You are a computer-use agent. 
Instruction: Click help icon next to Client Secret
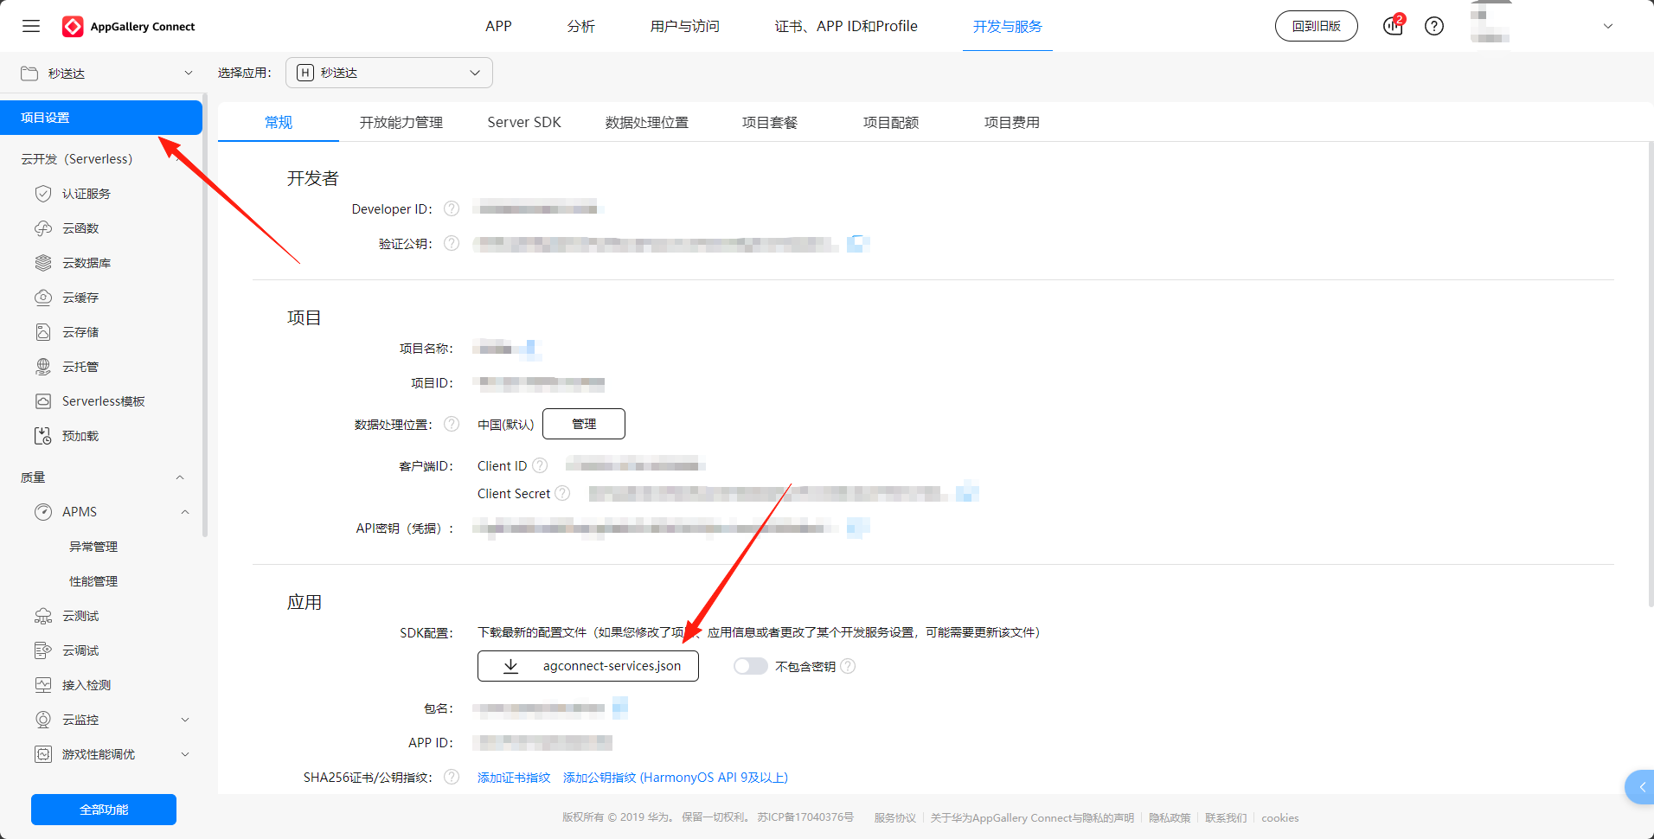[x=562, y=493]
